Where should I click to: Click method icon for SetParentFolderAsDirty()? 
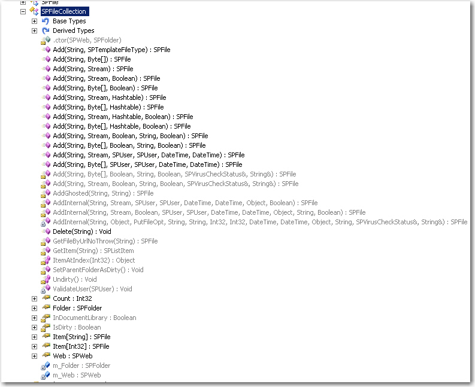[x=46, y=270]
